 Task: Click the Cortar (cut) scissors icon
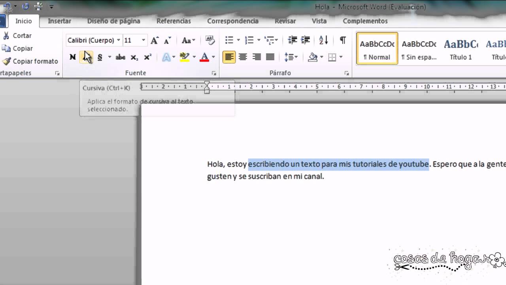[6, 36]
